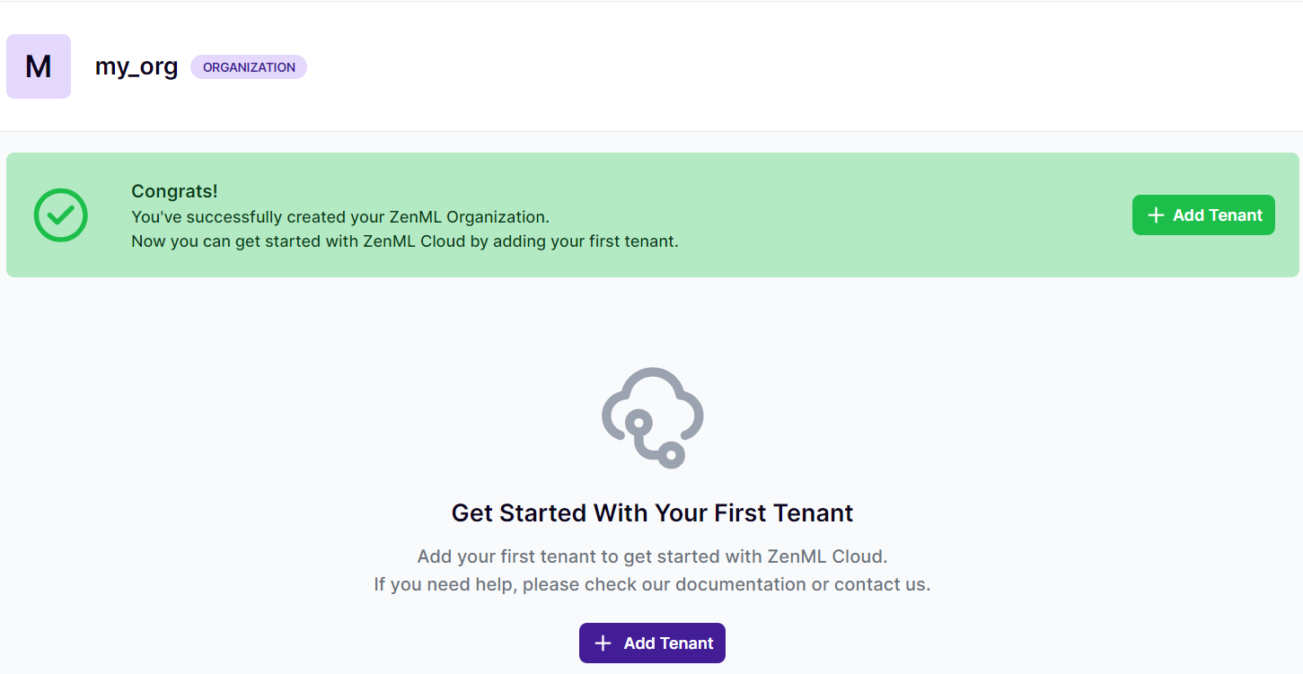The height and width of the screenshot is (674, 1303).
Task: Click the Get Started With Your First Tenant heading
Action: point(652,513)
